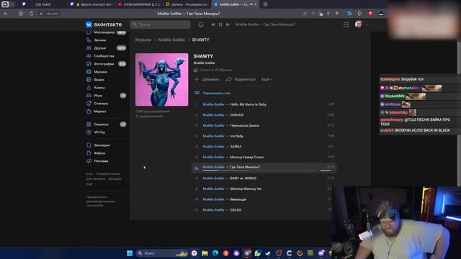Image resolution: width=461 pixels, height=259 pixels.
Task: Play track DURAGA
Action: point(264,115)
